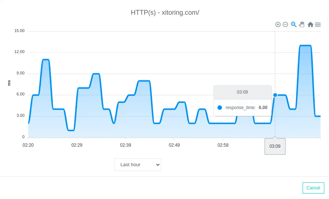Image resolution: width=329 pixels, height=199 pixels.
Task: Click the 02:29 x-axis label
Action: click(77, 145)
